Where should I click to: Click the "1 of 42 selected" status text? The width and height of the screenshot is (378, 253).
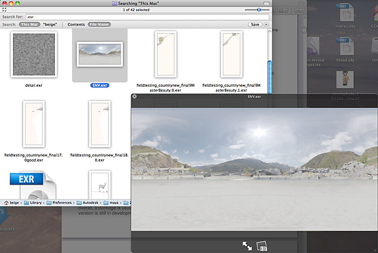[x=136, y=10]
